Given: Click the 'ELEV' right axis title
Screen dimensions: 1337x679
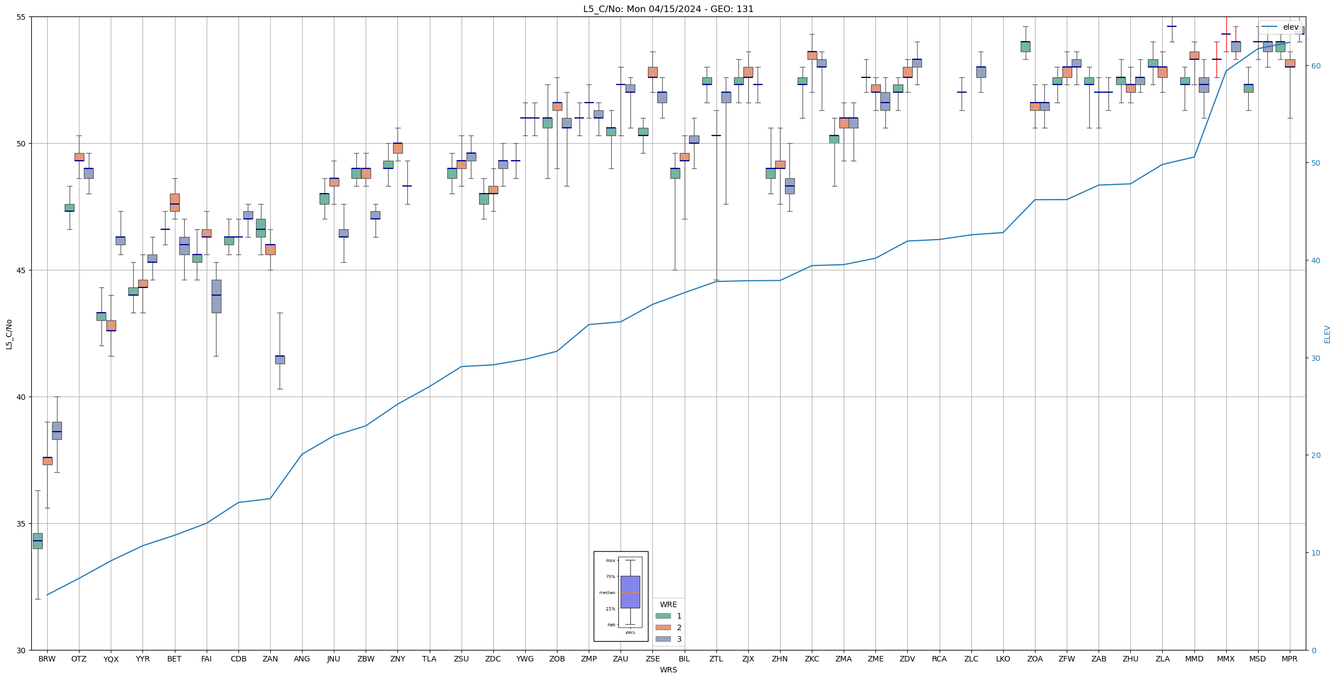Looking at the screenshot, I should pyautogui.click(x=1327, y=334).
